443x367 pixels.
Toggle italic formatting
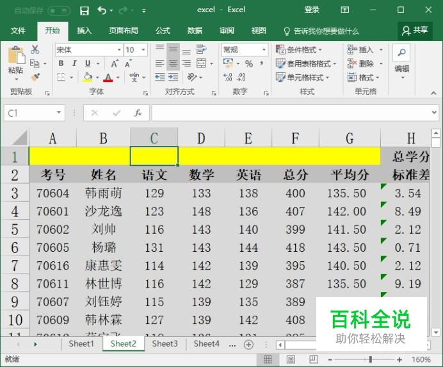[74, 63]
